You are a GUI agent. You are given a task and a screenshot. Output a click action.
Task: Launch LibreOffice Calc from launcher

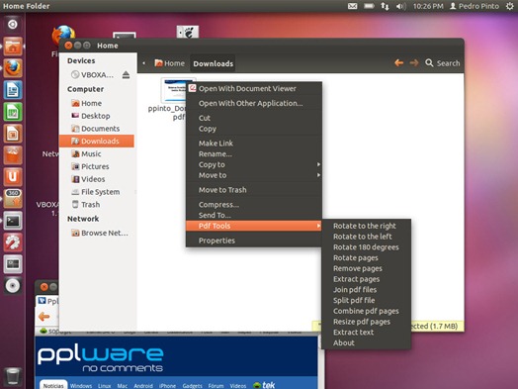tap(13, 112)
